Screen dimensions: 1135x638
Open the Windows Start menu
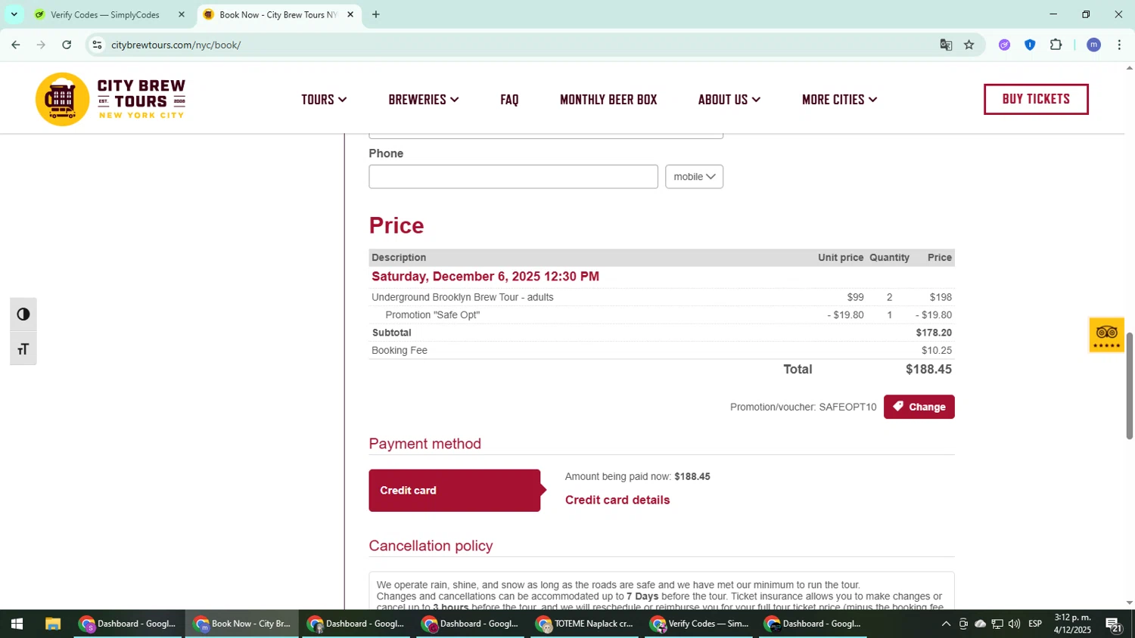coord(17,624)
